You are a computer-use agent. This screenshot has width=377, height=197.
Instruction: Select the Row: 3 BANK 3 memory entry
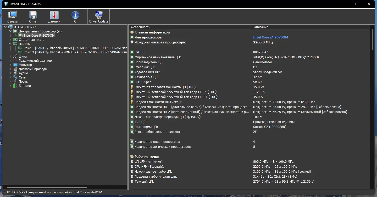[x=75, y=52]
